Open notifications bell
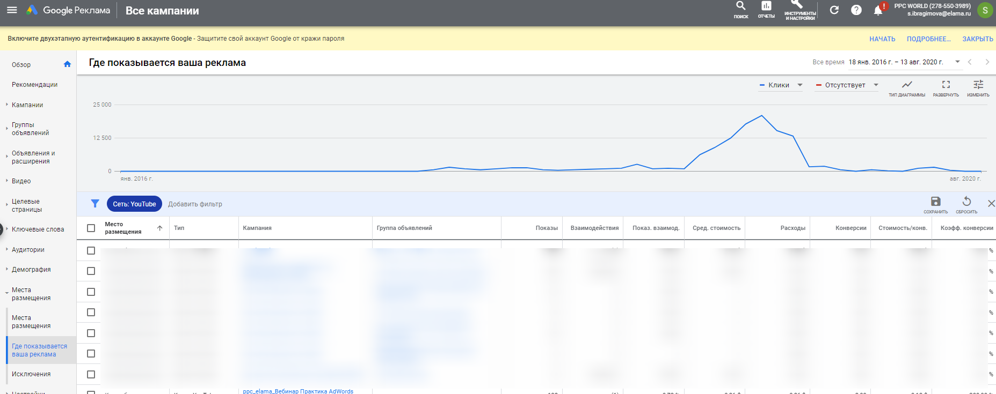This screenshot has height=394, width=996. click(878, 10)
